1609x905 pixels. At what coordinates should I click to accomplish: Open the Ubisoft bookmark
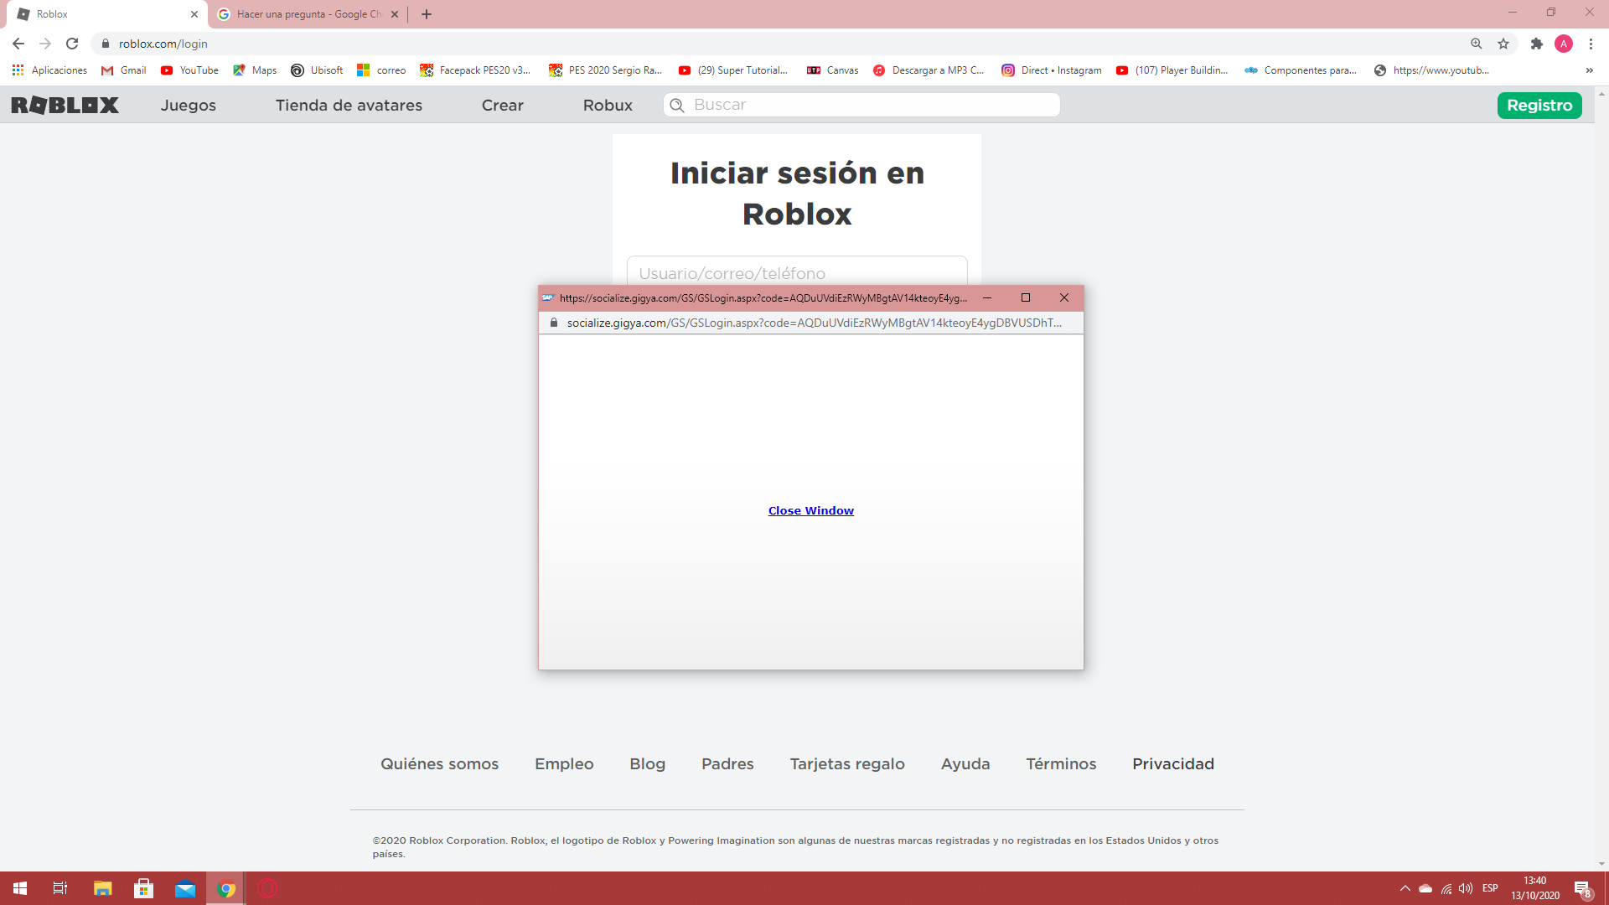(x=317, y=70)
